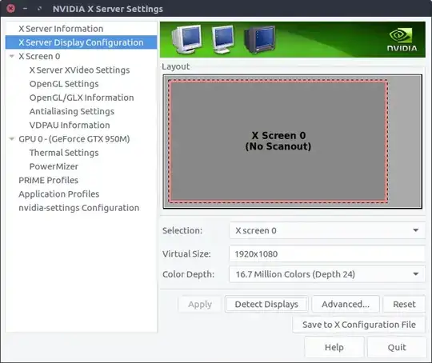Collapse the GPU 0 GeForce GTX 950M node
This screenshot has height=363, width=432.
pos(11,139)
